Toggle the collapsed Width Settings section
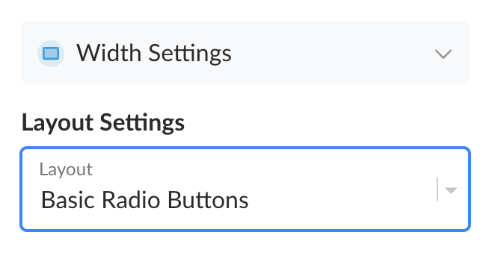492x276 pixels. [x=245, y=52]
